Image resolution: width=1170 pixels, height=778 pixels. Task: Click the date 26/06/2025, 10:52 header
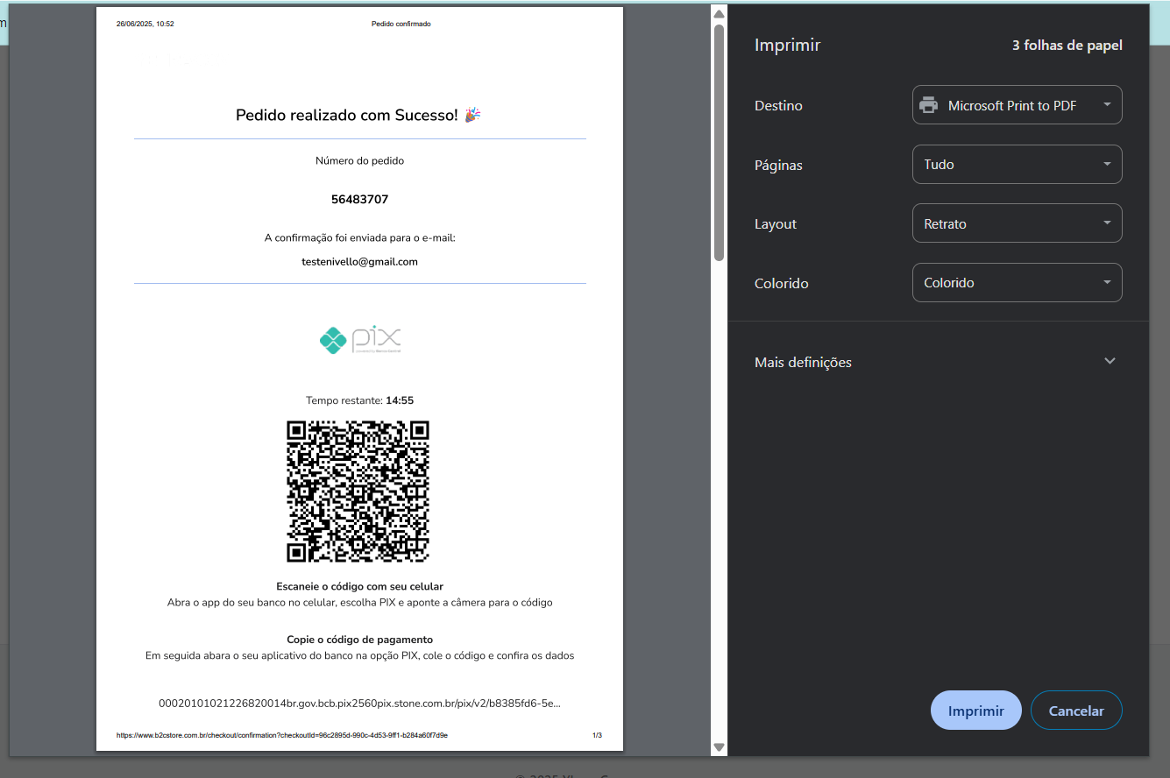coord(145,24)
